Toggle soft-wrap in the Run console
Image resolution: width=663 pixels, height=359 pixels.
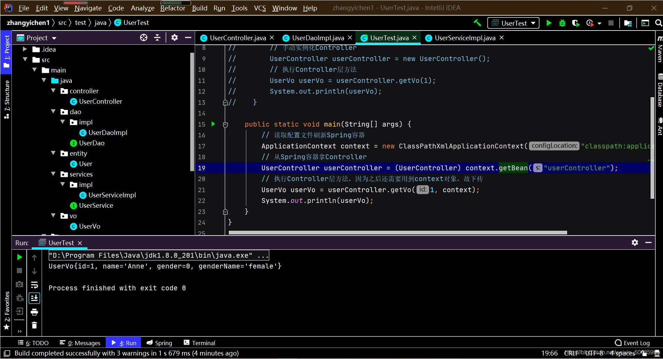(34, 285)
